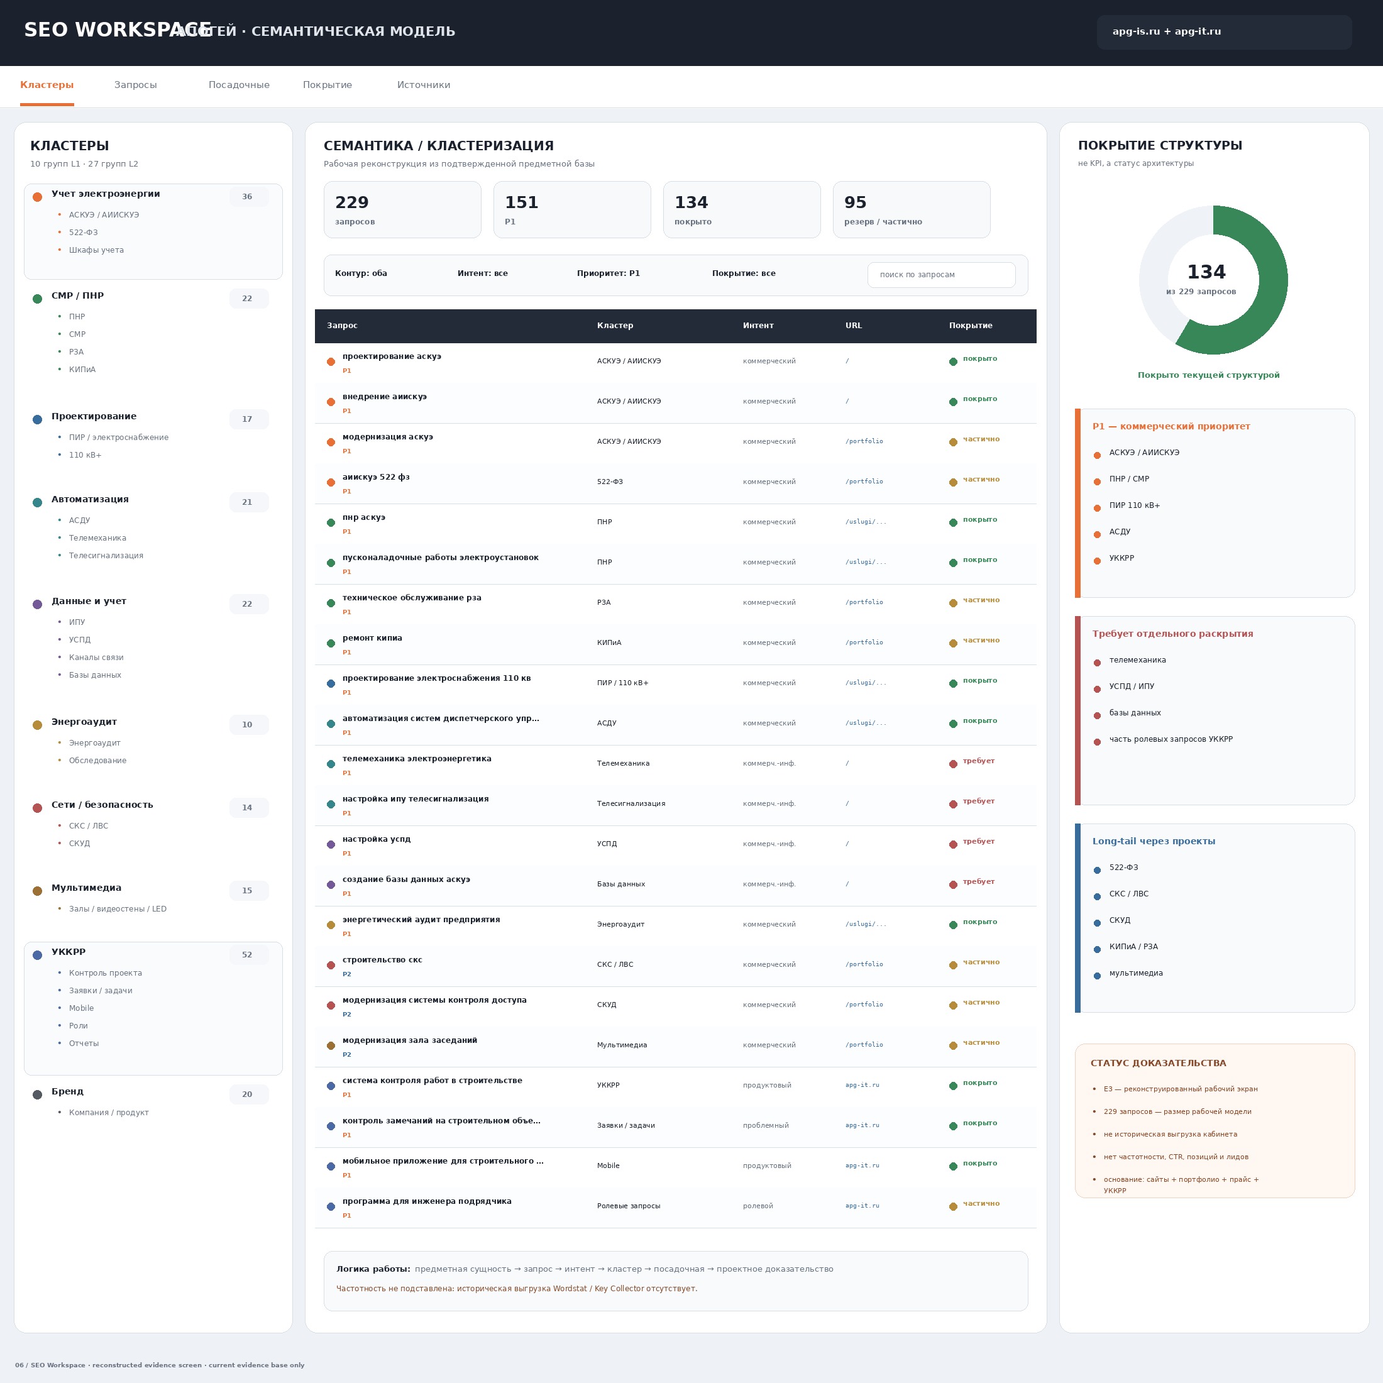Open the Контур: оба filter
Image resolution: width=1383 pixels, height=1383 pixels.
point(361,273)
